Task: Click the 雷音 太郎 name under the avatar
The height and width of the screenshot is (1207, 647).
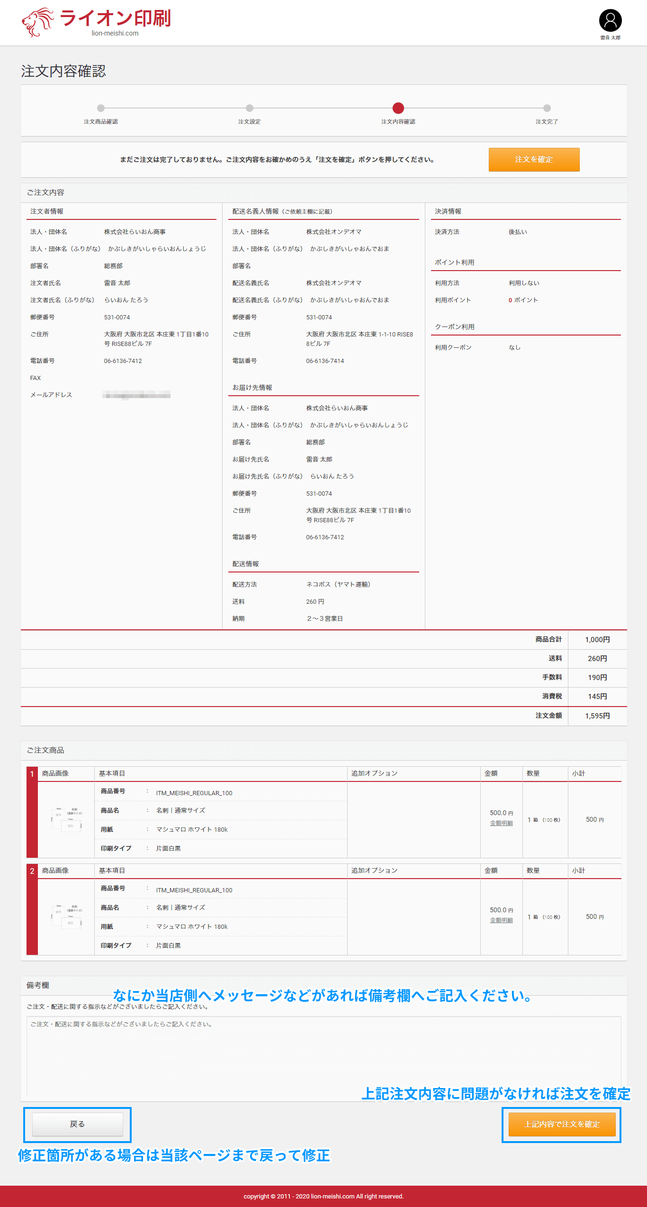Action: pyautogui.click(x=610, y=37)
